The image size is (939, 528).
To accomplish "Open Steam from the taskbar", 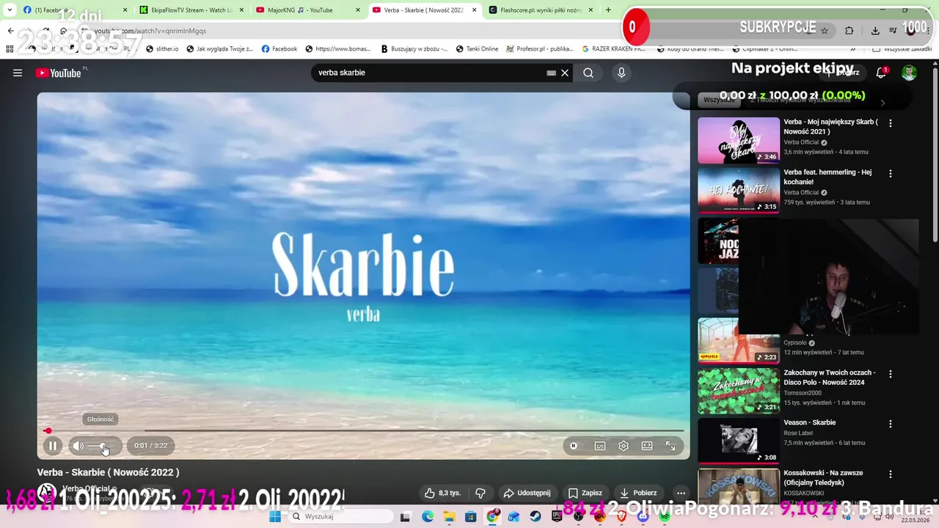I will pos(536,516).
